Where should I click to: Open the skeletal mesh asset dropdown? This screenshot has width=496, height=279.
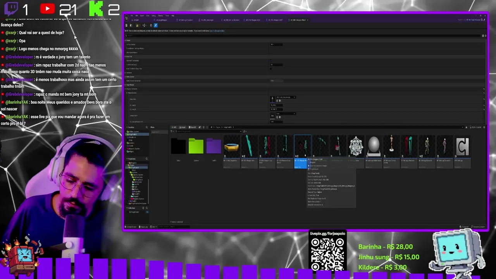(286, 97)
